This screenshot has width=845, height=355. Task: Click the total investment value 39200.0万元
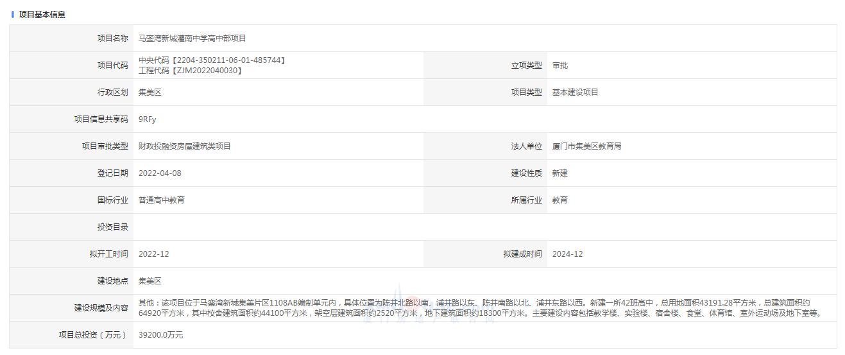point(160,335)
